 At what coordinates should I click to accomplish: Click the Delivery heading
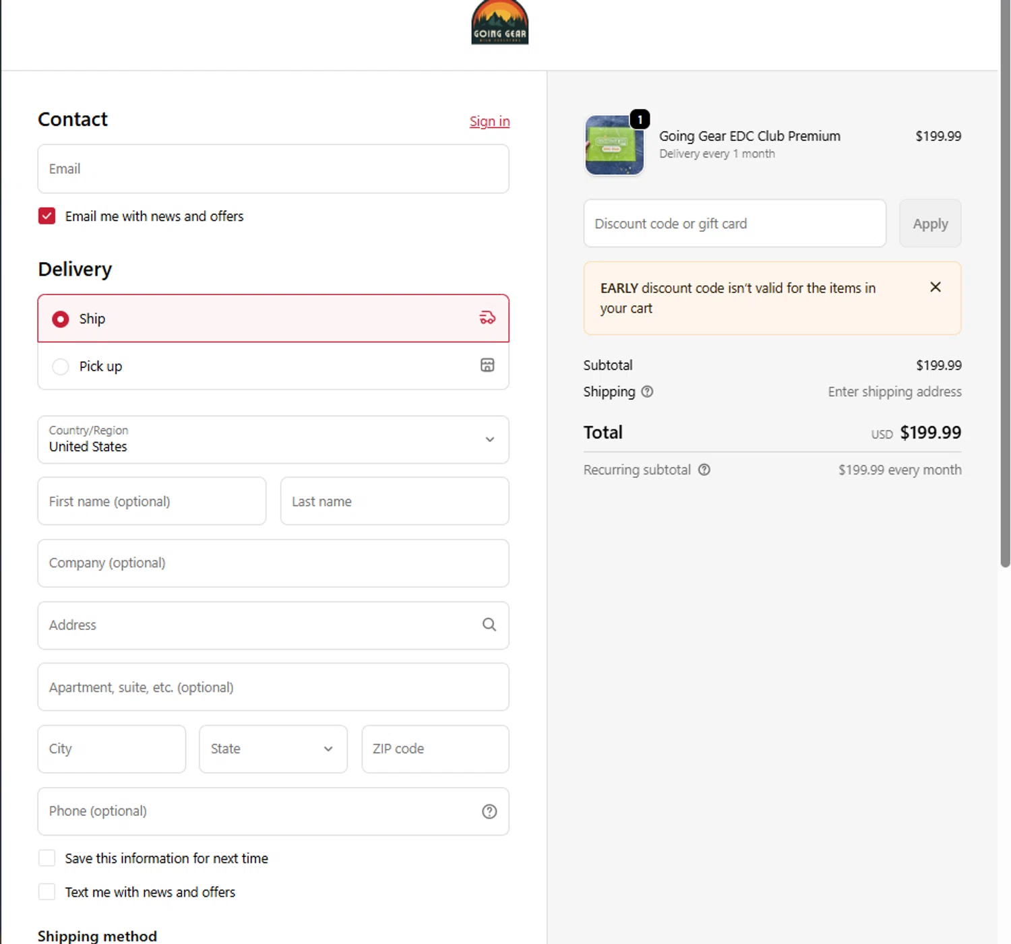(x=75, y=269)
